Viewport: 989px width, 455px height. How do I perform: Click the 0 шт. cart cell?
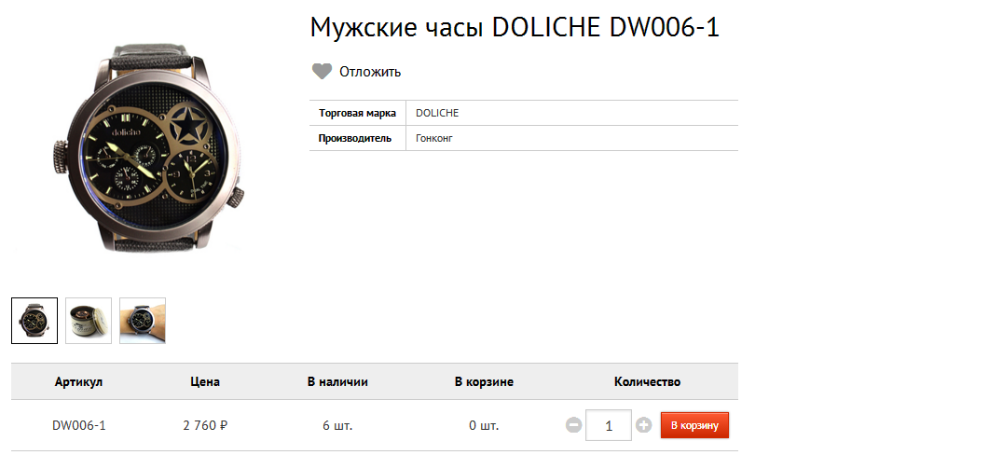click(x=484, y=425)
